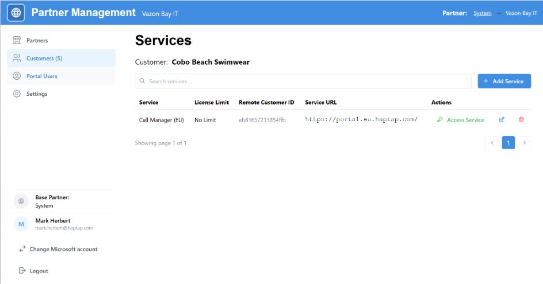Click the System link in the header
The width and height of the screenshot is (543, 284).
tap(482, 13)
